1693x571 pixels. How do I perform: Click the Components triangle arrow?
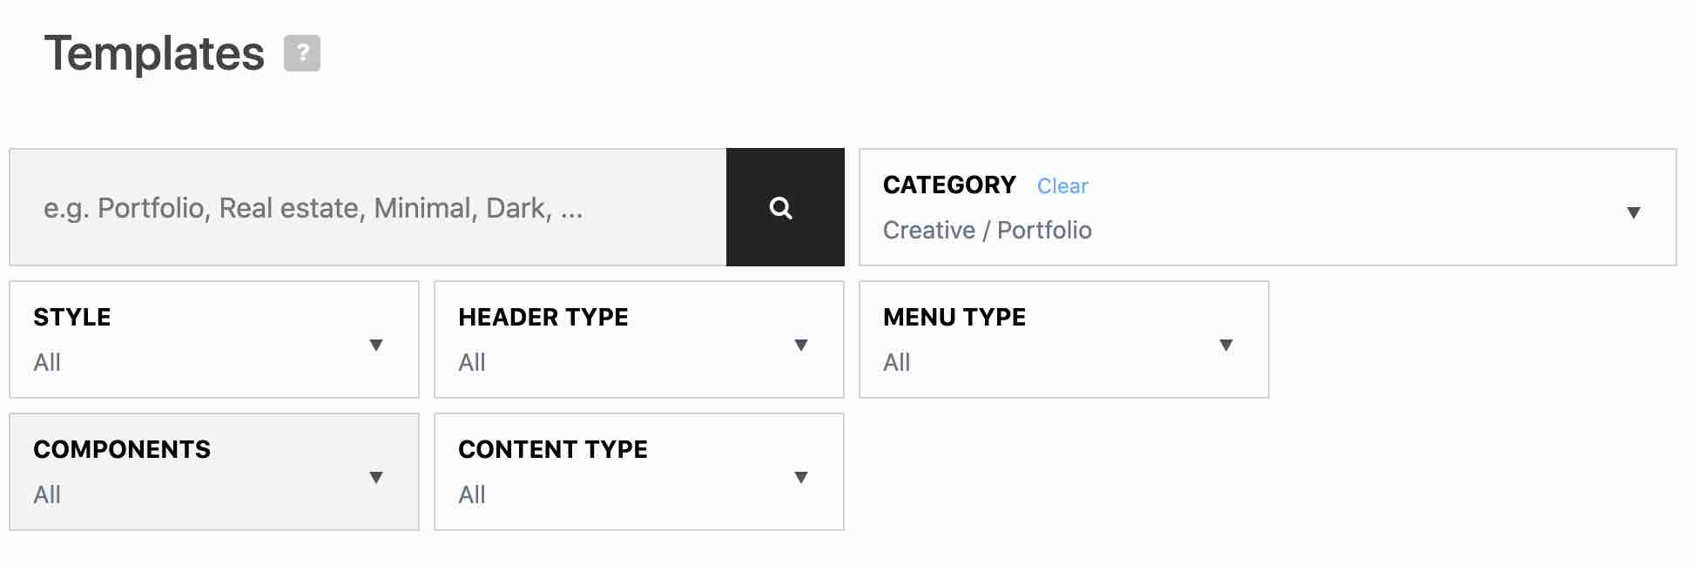click(x=376, y=477)
